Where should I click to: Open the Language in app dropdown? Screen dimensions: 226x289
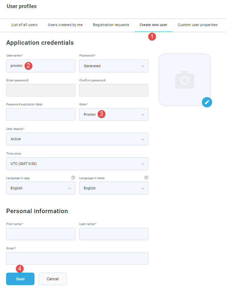point(41,188)
